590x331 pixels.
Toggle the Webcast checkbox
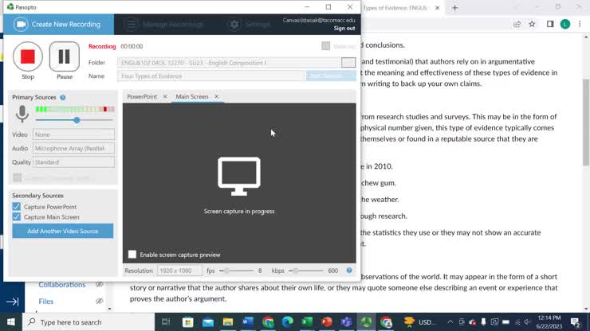pos(326,46)
